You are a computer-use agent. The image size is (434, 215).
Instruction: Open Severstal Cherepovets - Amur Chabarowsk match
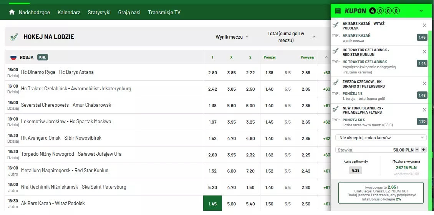(66, 105)
